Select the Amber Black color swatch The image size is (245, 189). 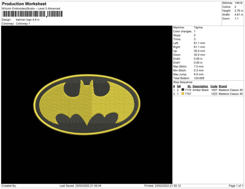click(183, 90)
